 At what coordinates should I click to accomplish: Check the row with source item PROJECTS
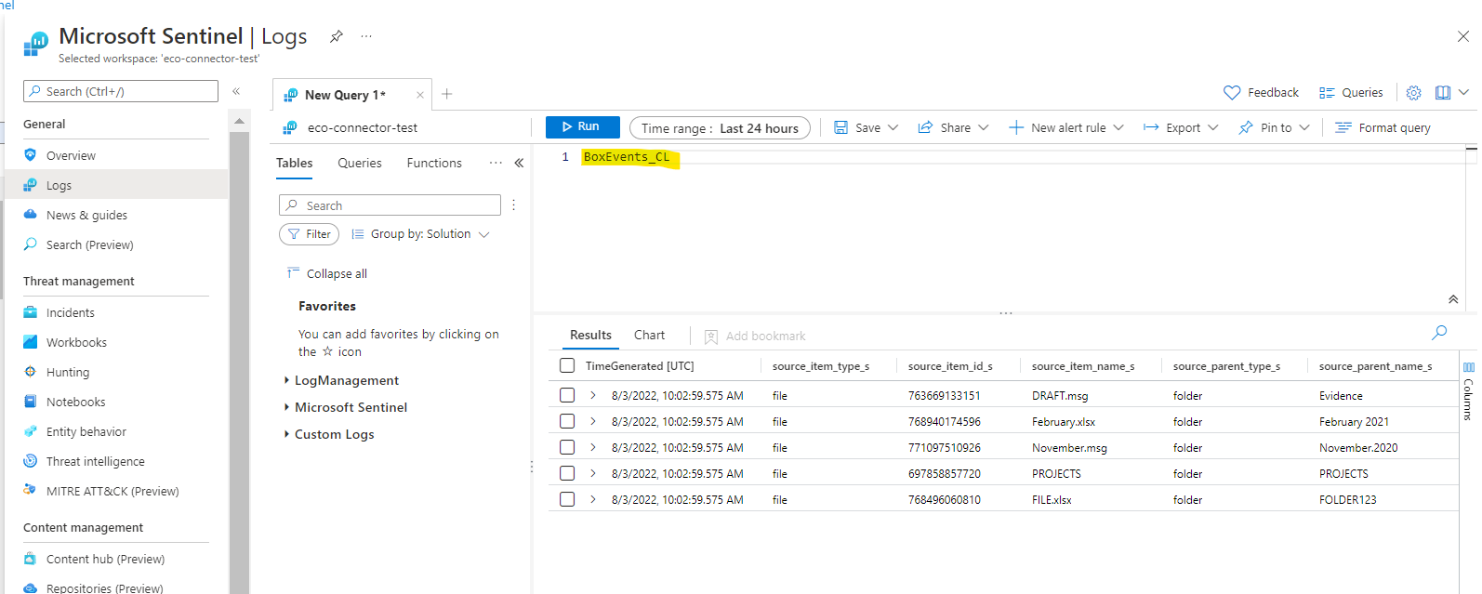pyautogui.click(x=567, y=473)
